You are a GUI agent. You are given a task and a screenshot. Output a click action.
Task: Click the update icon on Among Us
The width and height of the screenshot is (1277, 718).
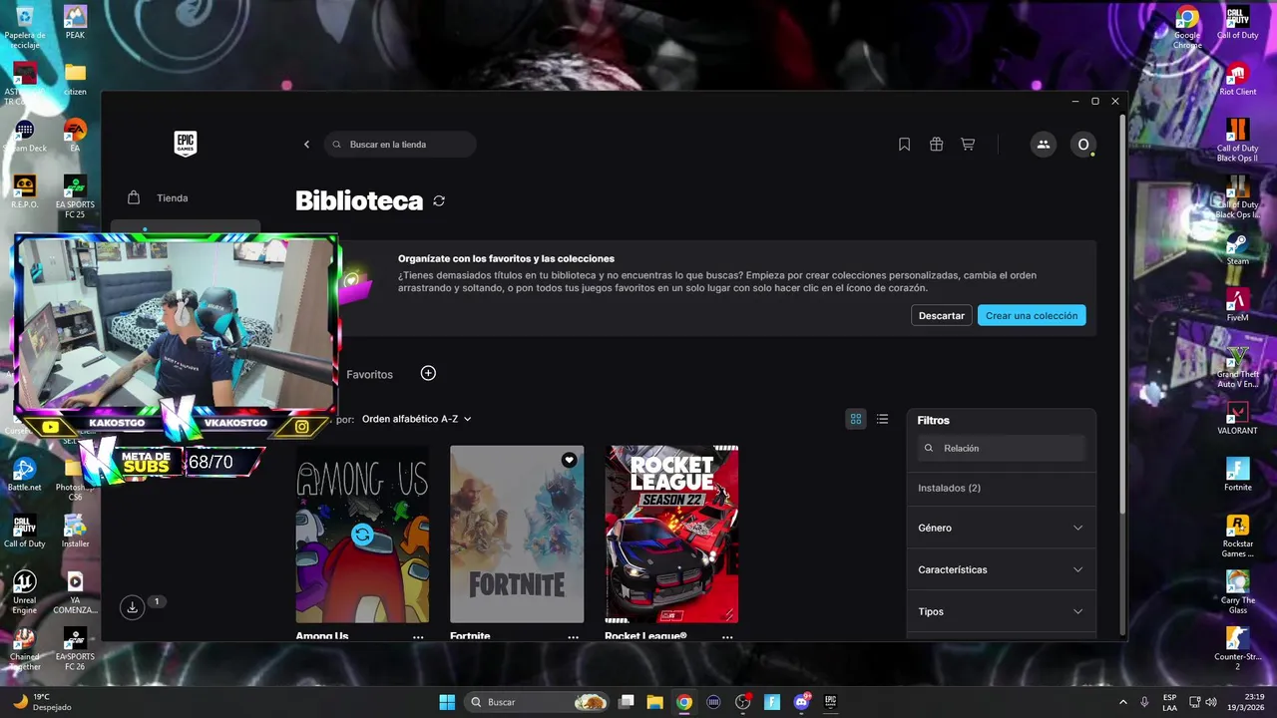tap(362, 536)
